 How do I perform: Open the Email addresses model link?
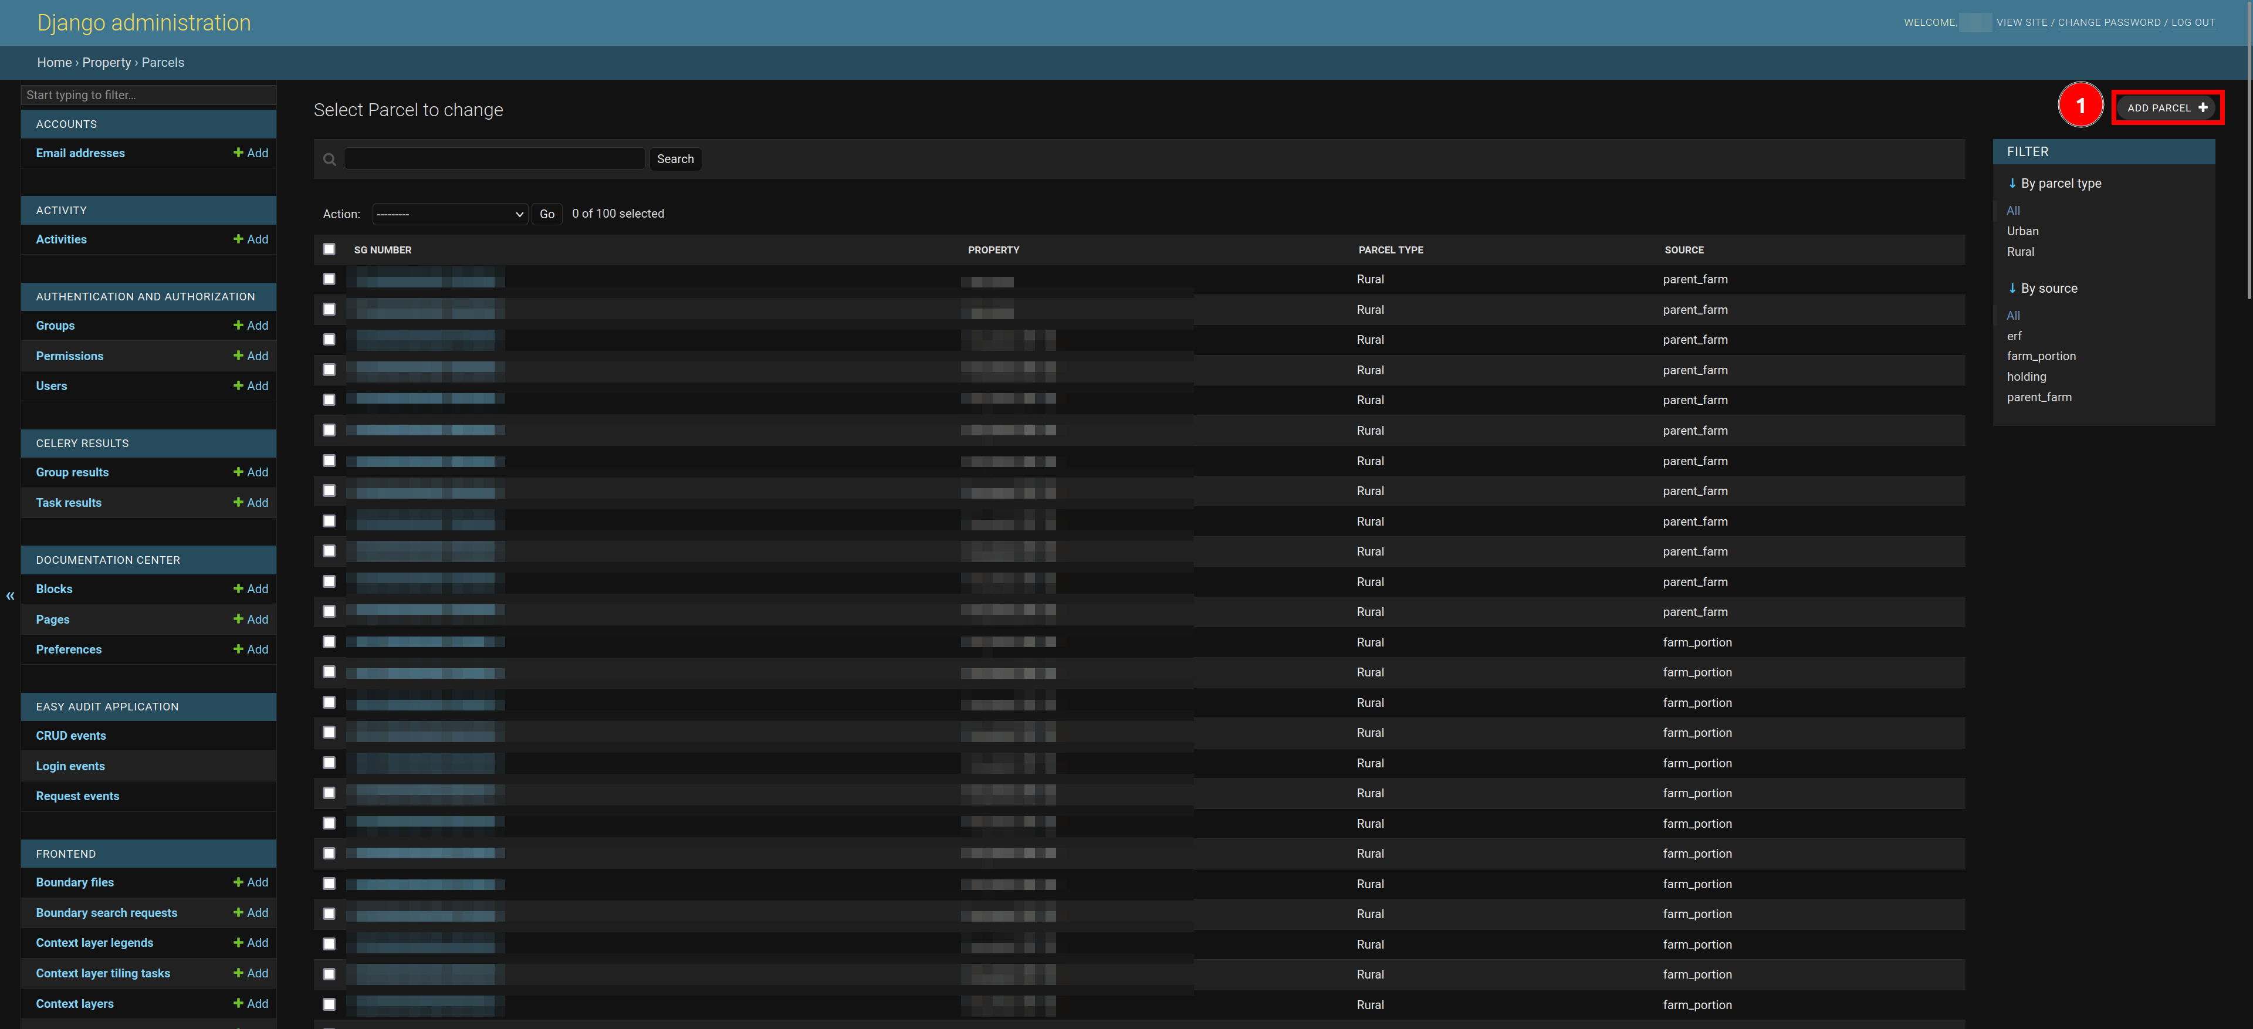pyautogui.click(x=80, y=153)
